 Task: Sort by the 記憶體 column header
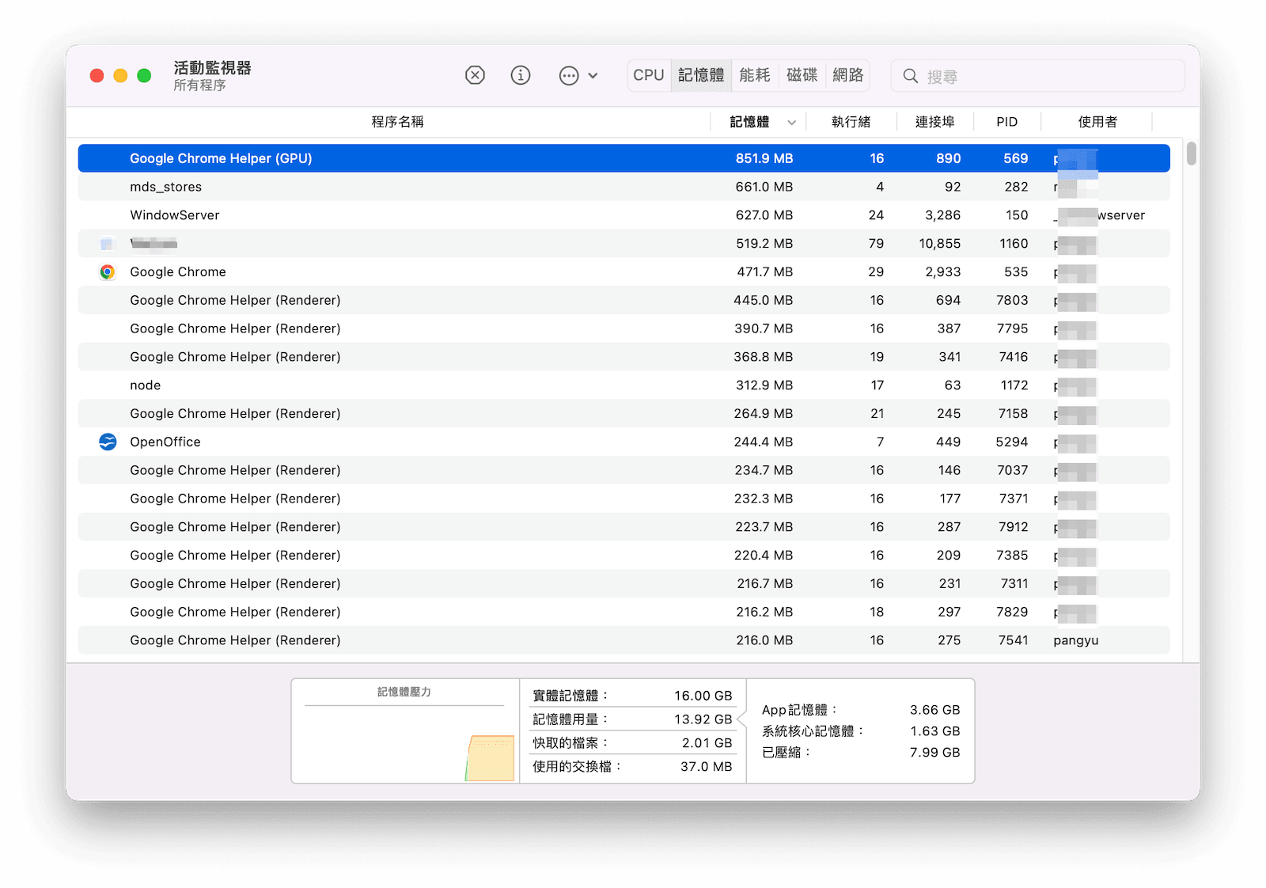coord(749,122)
